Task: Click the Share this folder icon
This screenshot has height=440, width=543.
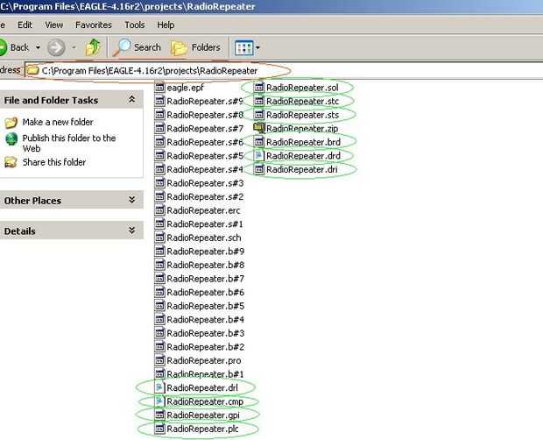Action: coord(11,162)
